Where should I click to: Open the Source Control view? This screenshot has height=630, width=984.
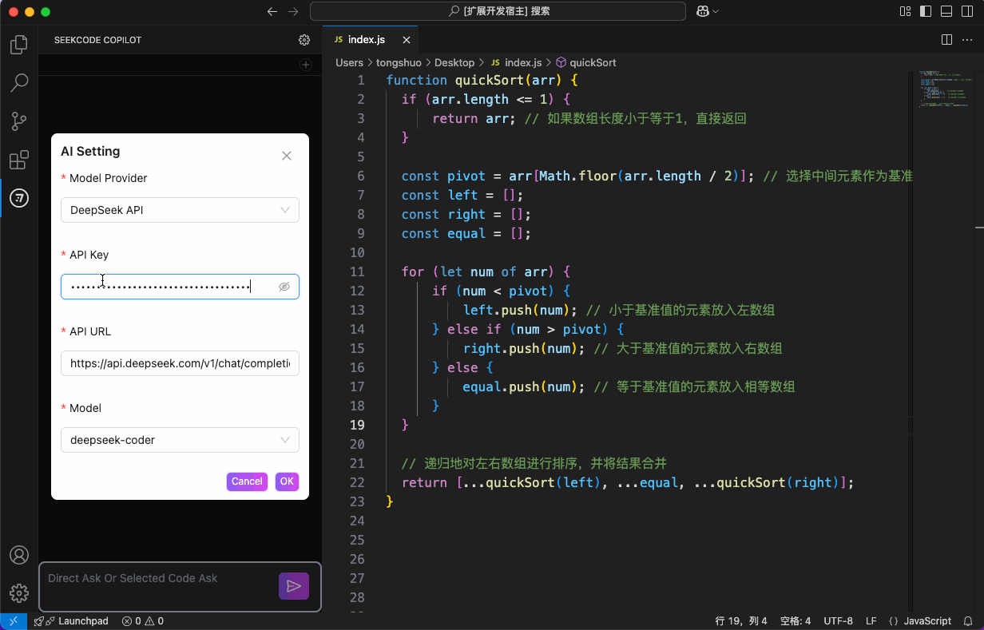click(x=19, y=121)
